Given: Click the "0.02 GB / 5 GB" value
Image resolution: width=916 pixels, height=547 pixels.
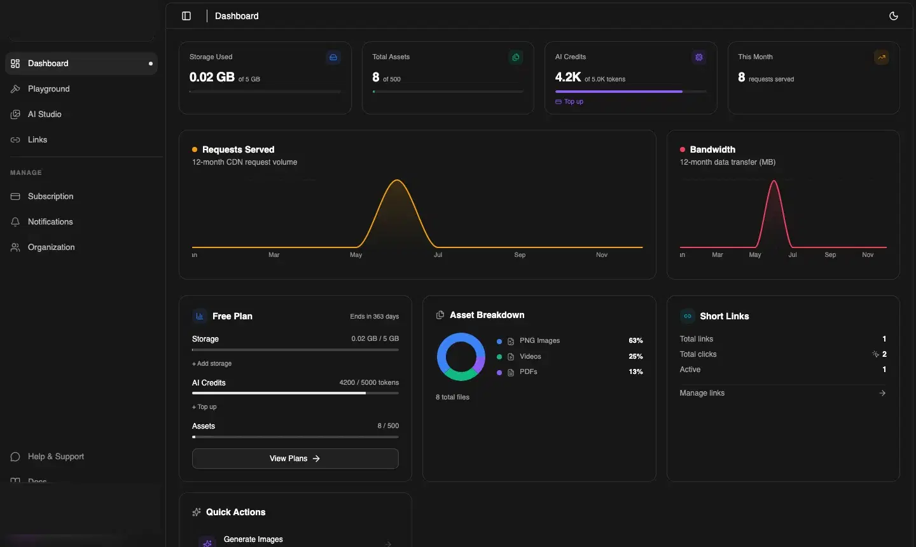Looking at the screenshot, I should pyautogui.click(x=375, y=339).
